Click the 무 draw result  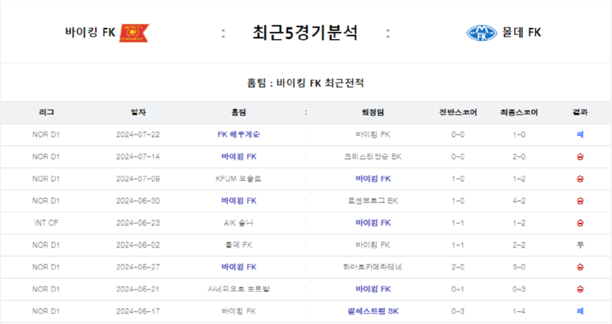(580, 245)
